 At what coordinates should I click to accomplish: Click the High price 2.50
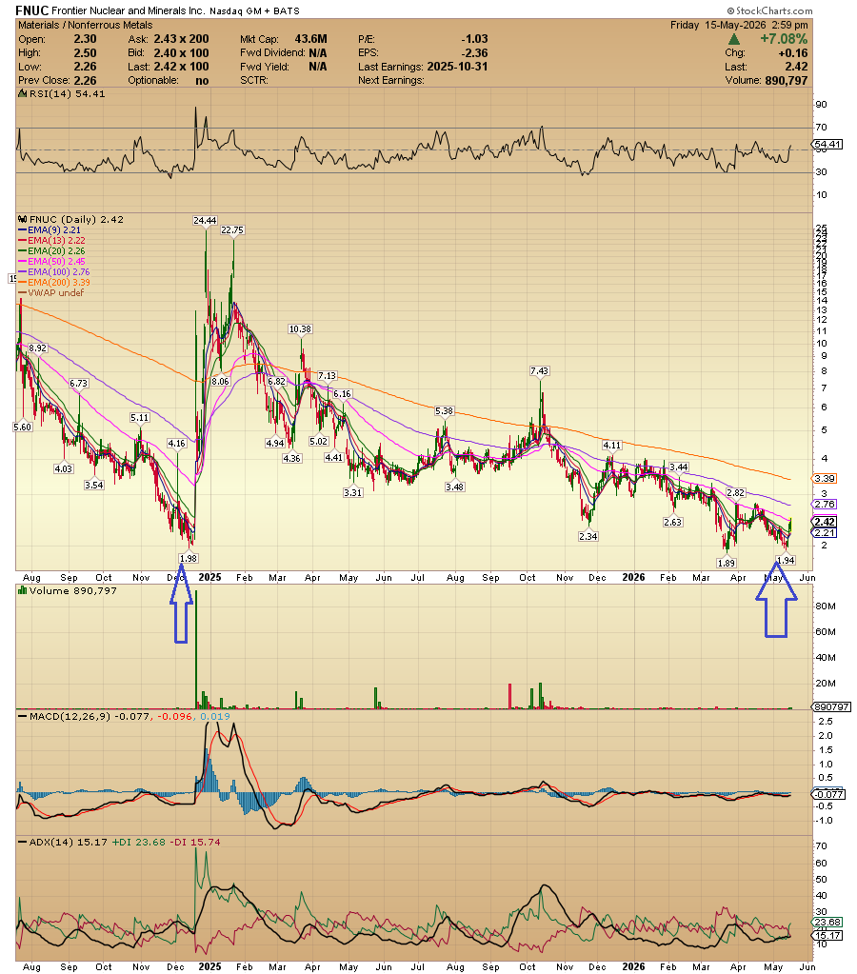(85, 53)
